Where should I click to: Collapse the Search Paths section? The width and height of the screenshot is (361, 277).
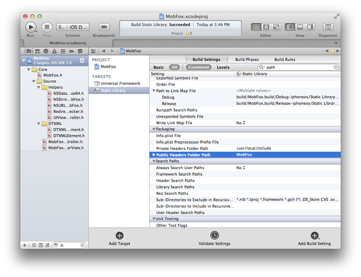coord(154,161)
